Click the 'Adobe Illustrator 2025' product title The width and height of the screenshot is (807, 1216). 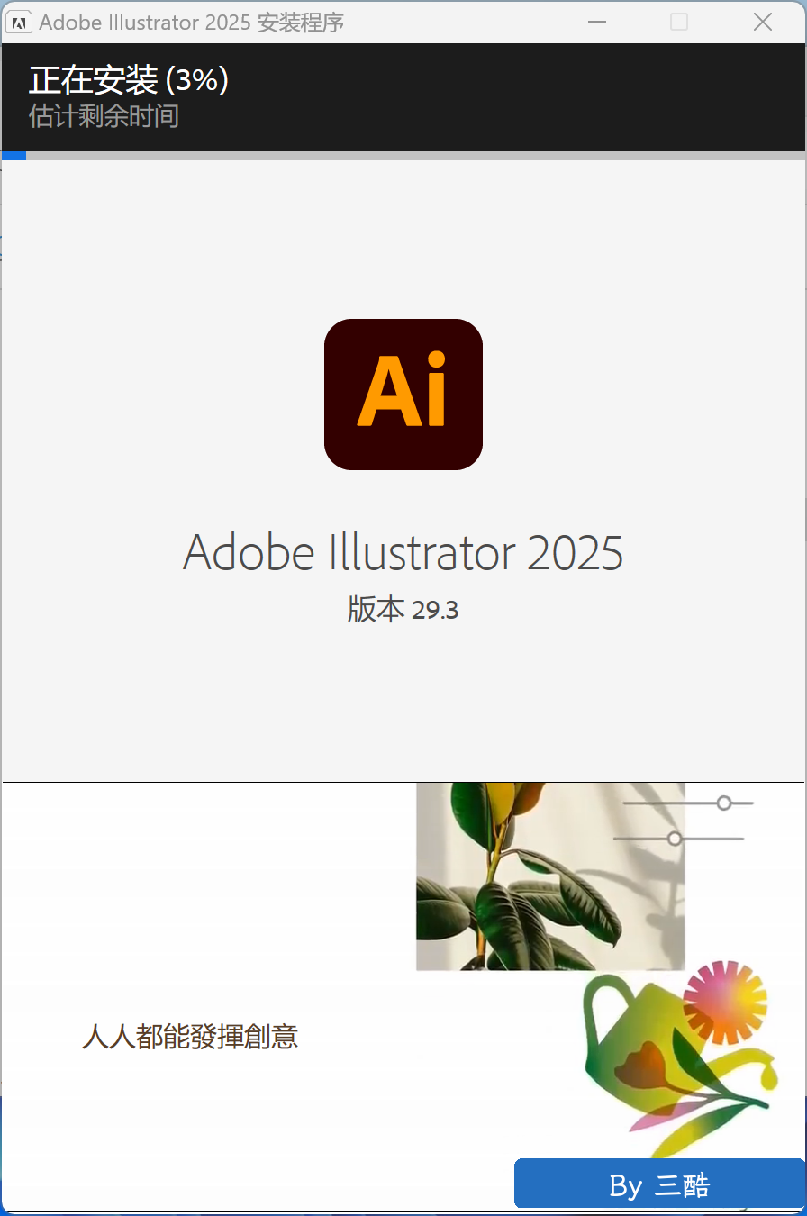pos(403,552)
